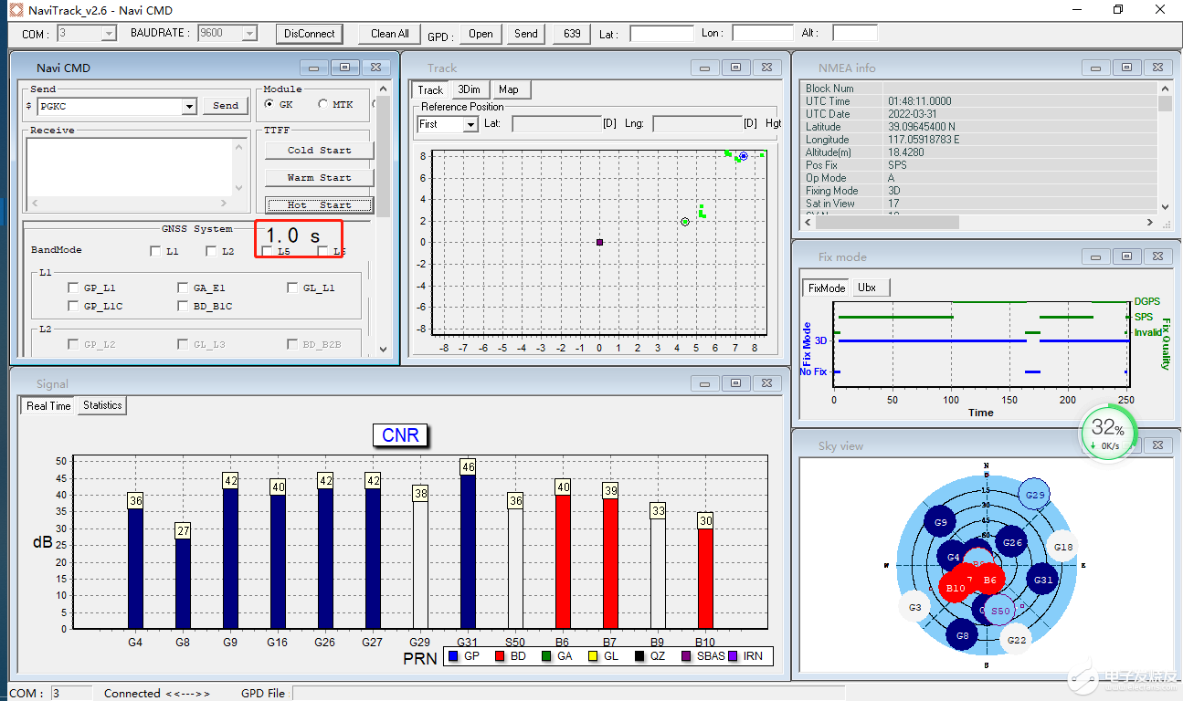1183x701 pixels.
Task: Click the Clean All button
Action: point(390,34)
